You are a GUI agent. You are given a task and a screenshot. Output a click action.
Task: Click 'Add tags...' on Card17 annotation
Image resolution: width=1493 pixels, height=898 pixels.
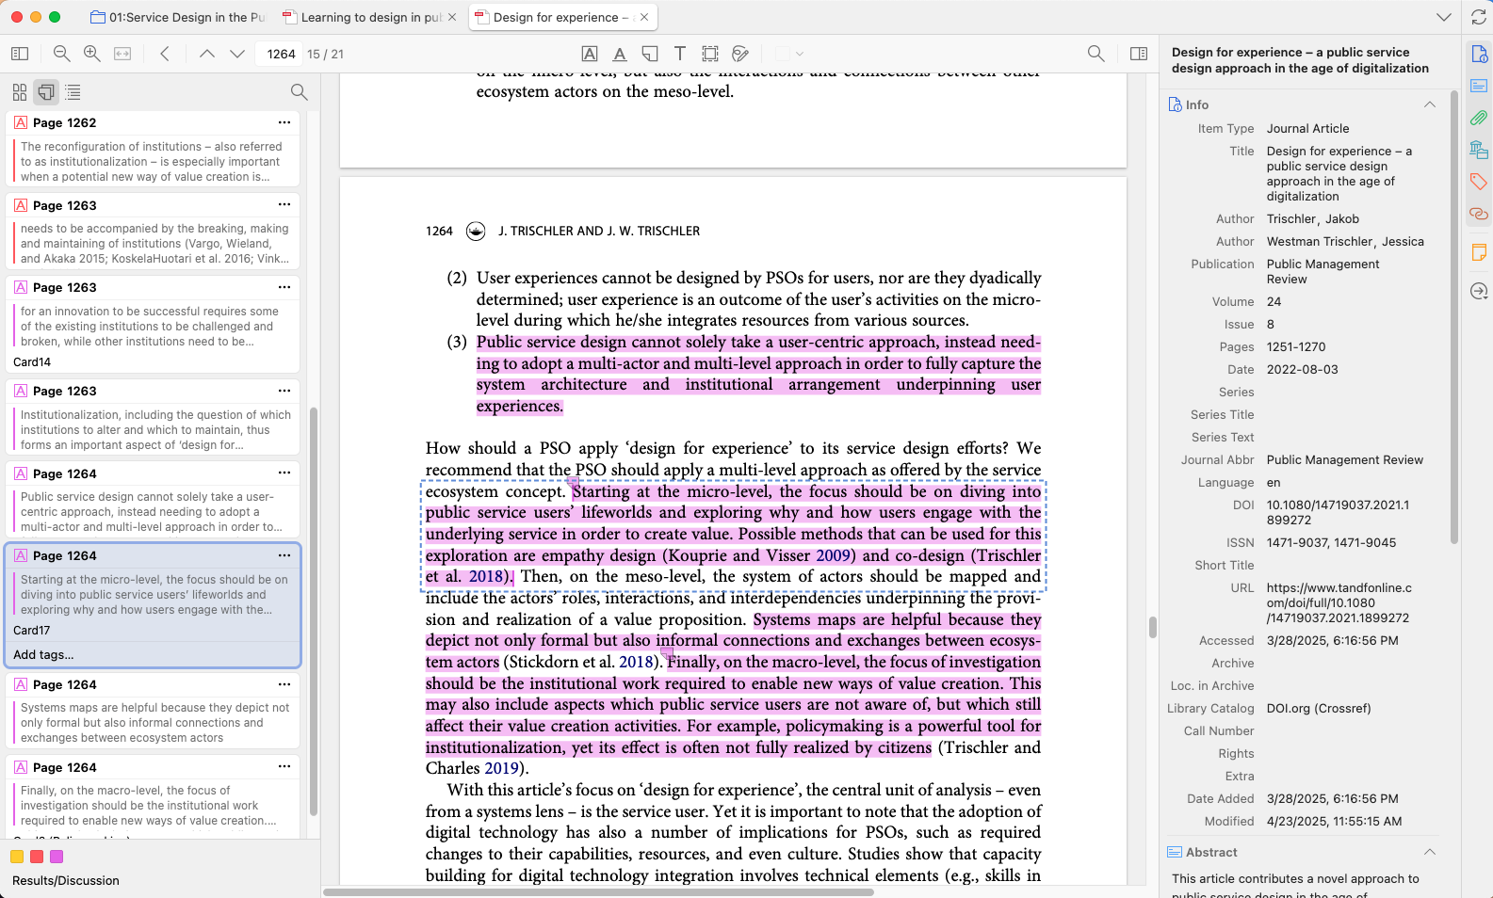tap(43, 654)
